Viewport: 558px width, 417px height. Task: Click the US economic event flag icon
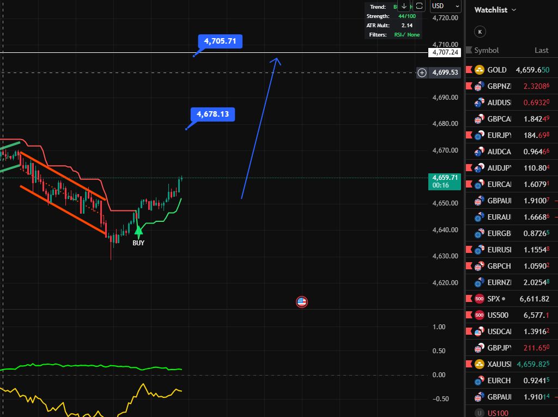coord(302,301)
